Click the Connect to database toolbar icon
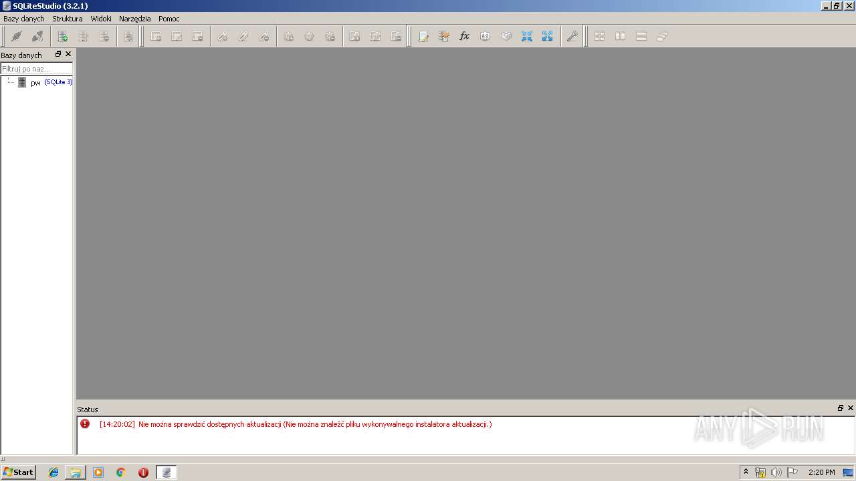The height and width of the screenshot is (481, 856). pos(17,36)
